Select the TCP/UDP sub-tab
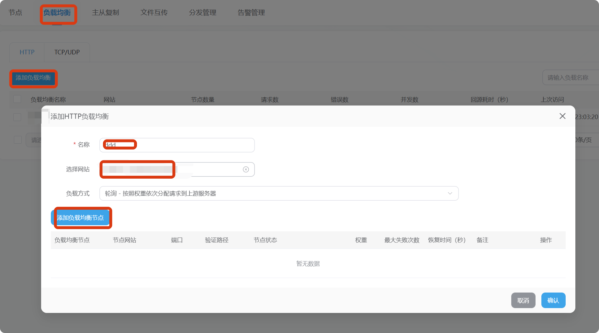 (67, 52)
